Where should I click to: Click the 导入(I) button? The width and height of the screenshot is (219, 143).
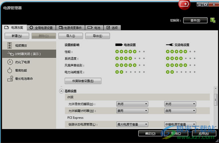(x=70, y=36)
